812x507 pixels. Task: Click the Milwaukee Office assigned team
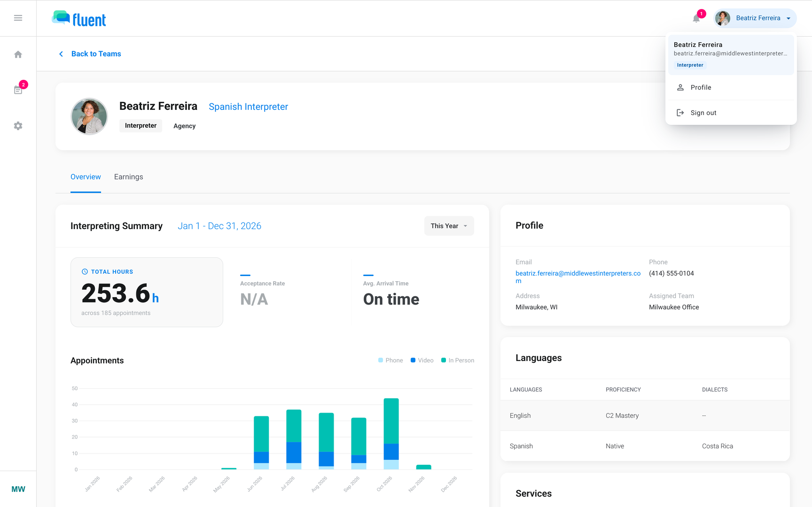(x=674, y=307)
